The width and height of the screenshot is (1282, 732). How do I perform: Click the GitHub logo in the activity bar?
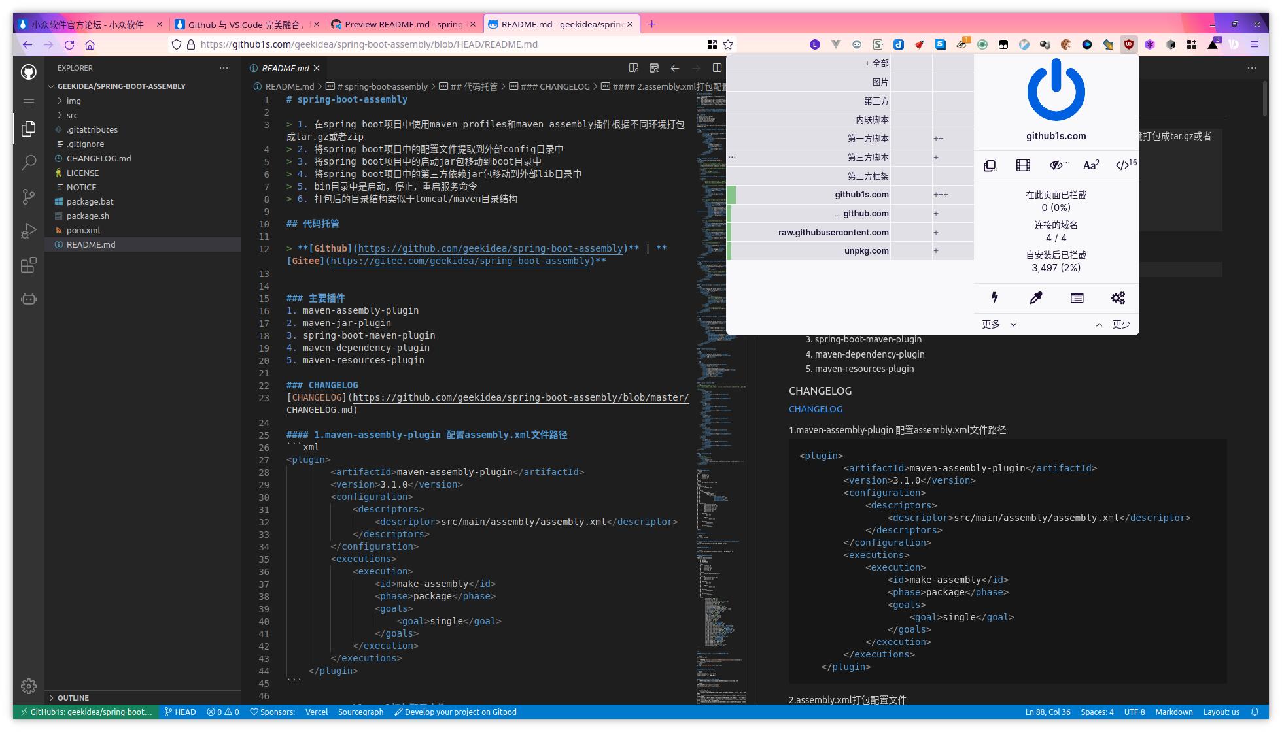pos(29,72)
